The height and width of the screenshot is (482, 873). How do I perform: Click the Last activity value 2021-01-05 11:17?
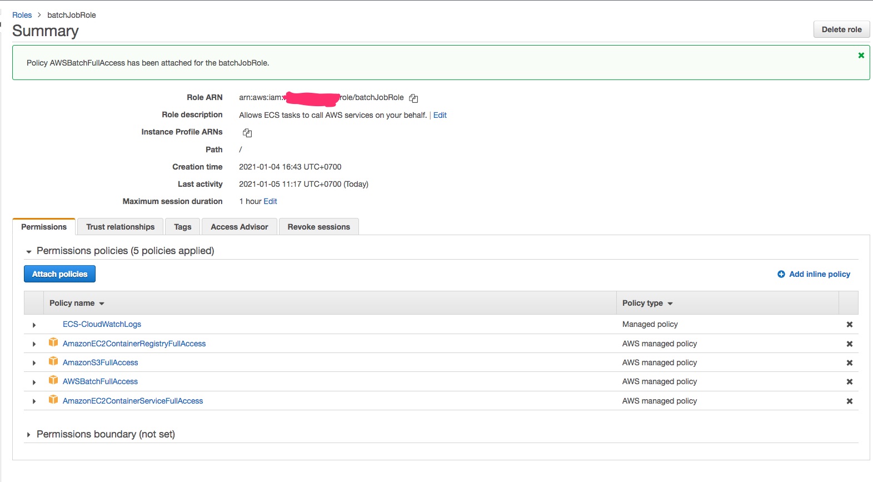303,184
